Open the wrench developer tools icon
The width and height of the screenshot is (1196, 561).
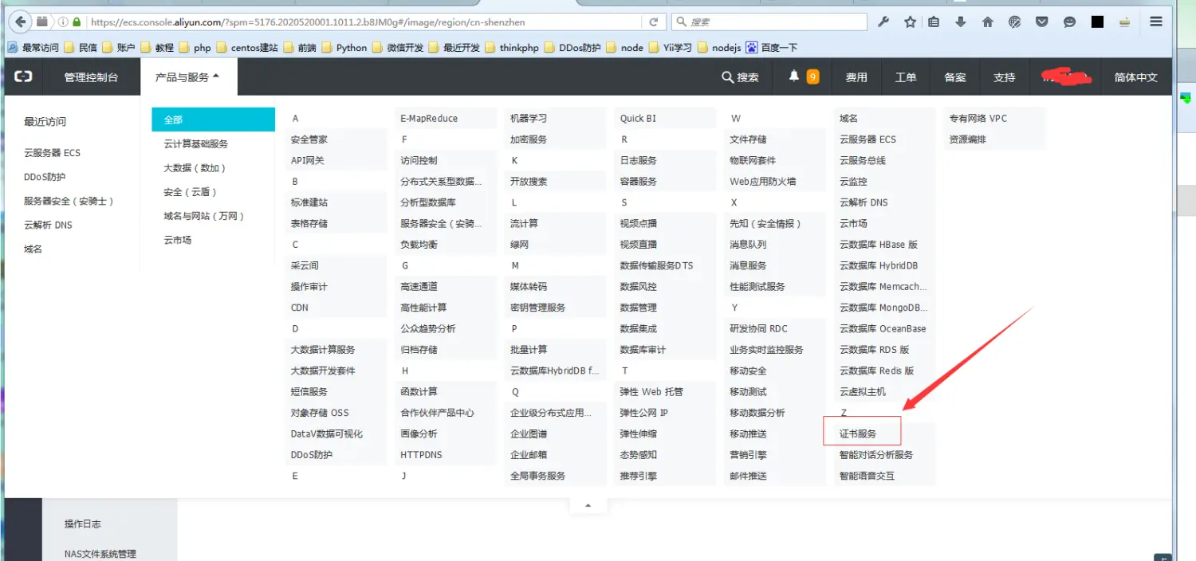883,22
